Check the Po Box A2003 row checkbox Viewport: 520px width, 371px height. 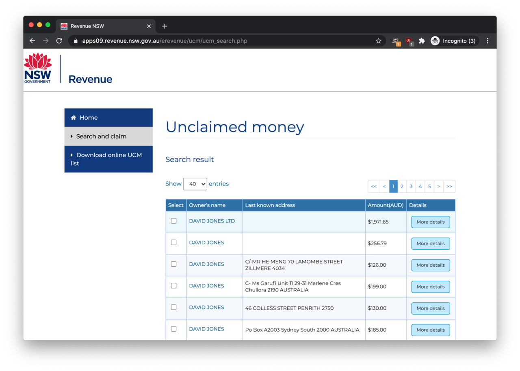tap(174, 329)
